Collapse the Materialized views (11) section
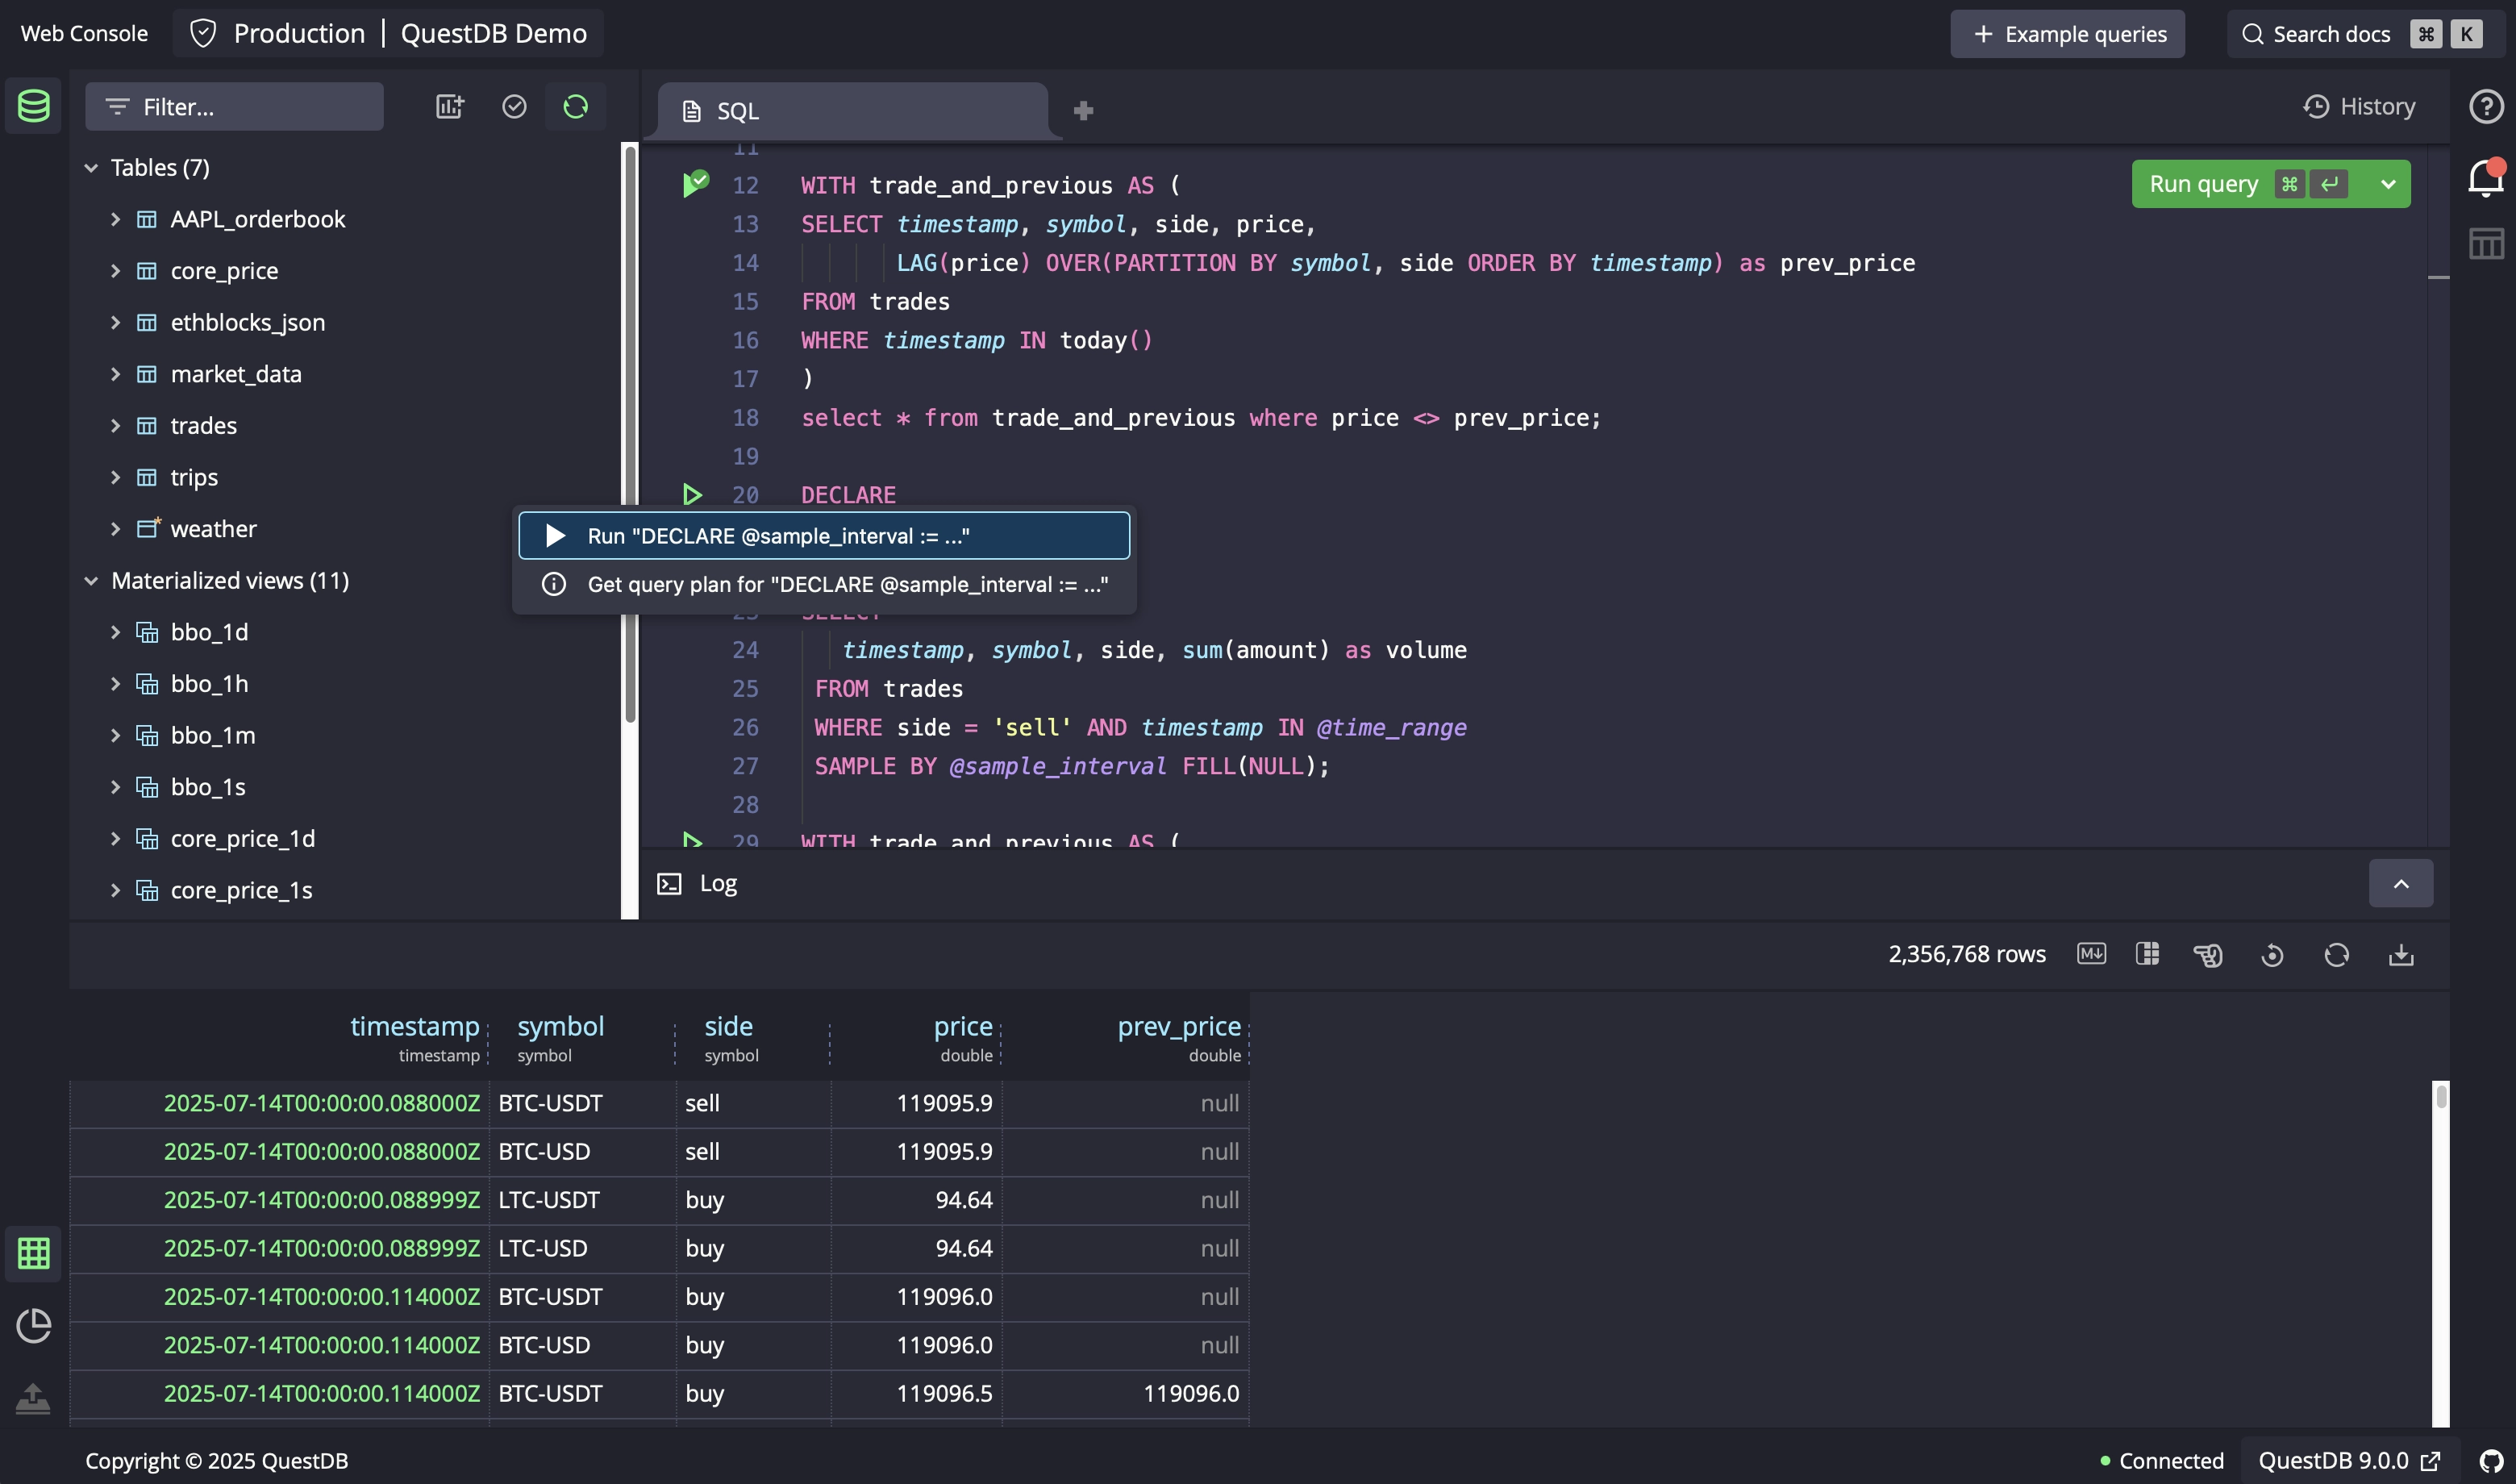Viewport: 2516px width, 1484px height. tap(91, 581)
